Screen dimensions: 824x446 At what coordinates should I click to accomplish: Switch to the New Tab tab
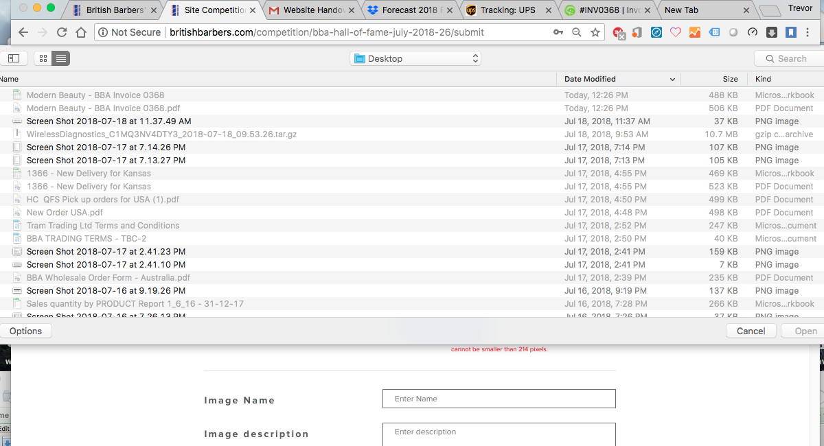[x=705, y=10]
